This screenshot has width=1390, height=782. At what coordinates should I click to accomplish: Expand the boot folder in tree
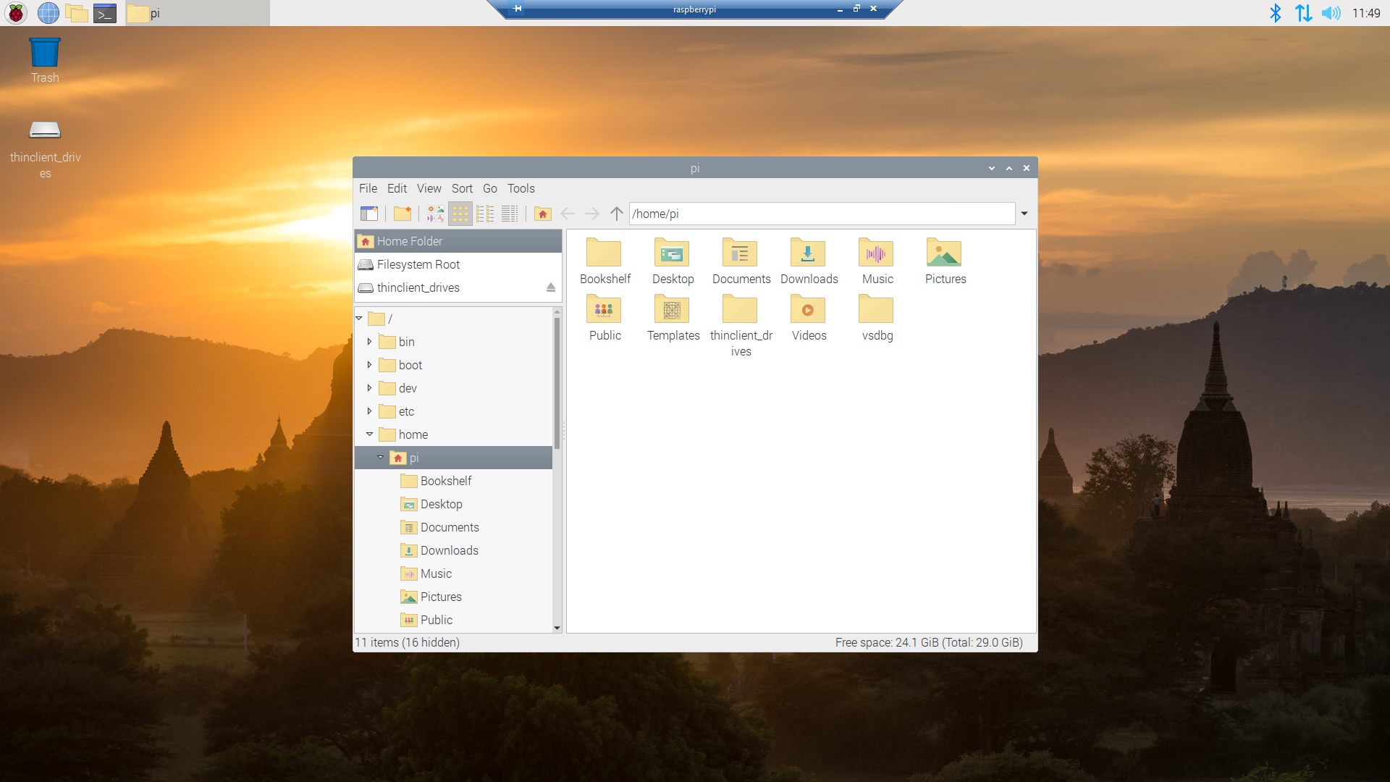click(x=369, y=365)
